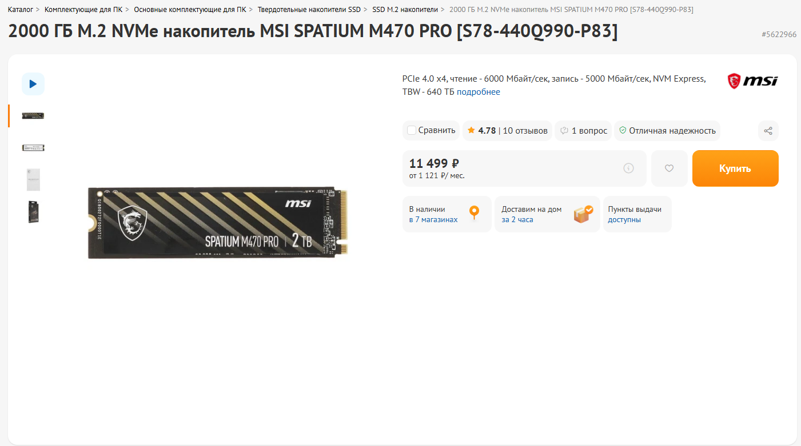Toggle the Сравнить checkbox
The width and height of the screenshot is (801, 446).
412,131
